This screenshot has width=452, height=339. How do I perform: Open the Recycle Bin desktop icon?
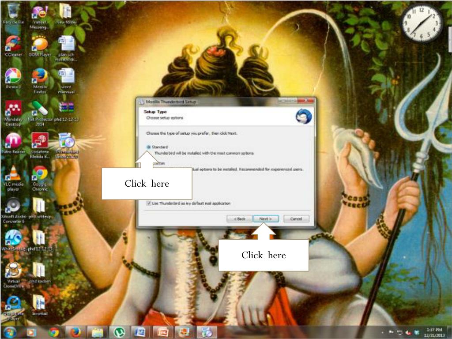click(13, 14)
